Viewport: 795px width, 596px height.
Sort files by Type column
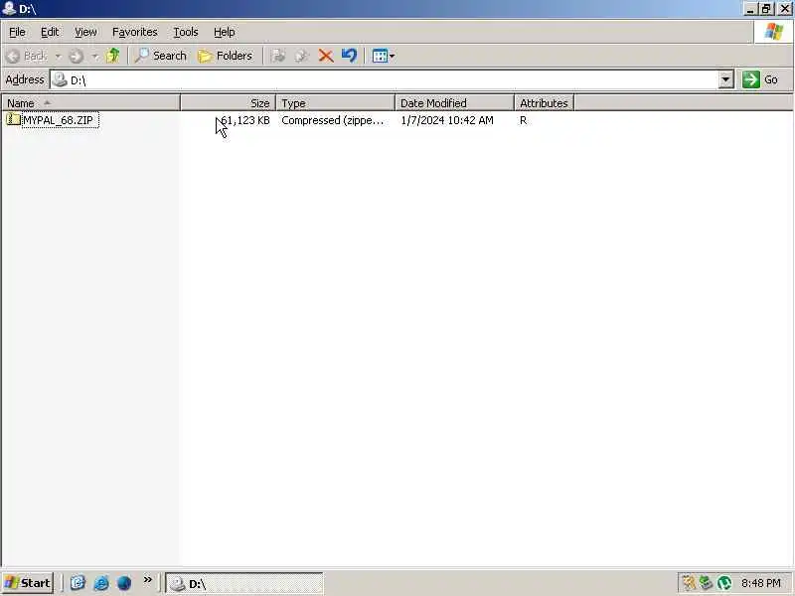[335, 103]
